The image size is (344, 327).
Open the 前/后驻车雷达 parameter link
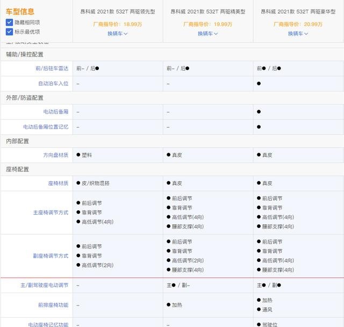[x=52, y=68]
